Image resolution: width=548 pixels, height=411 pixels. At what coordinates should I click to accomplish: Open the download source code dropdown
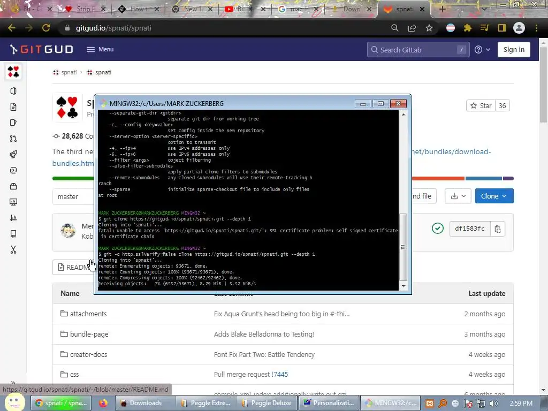pyautogui.click(x=458, y=196)
